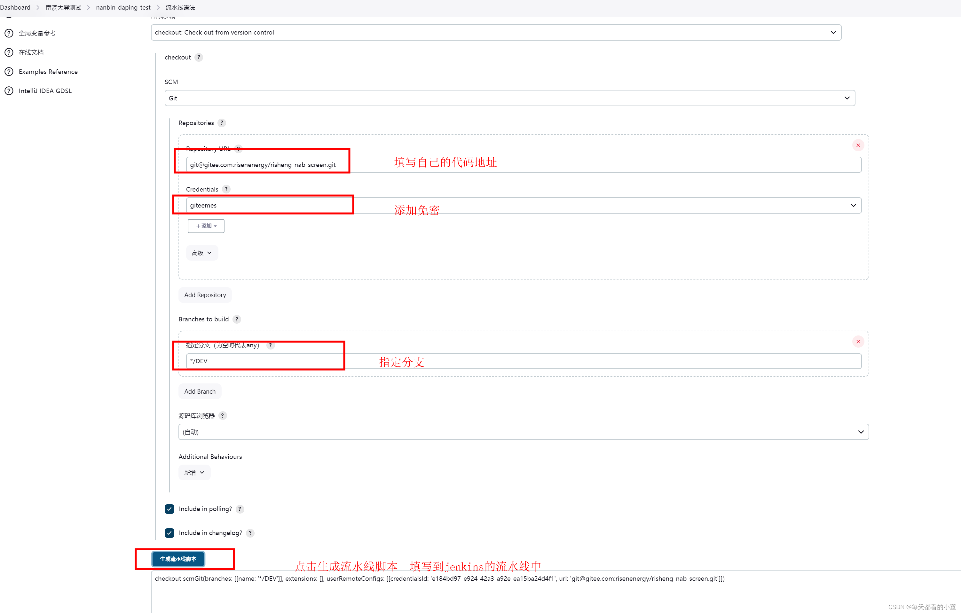The height and width of the screenshot is (613, 961).
Task: Remove the branch entry via its red X
Action: [x=858, y=342]
